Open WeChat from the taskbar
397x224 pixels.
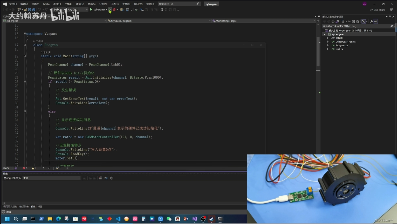169,219
